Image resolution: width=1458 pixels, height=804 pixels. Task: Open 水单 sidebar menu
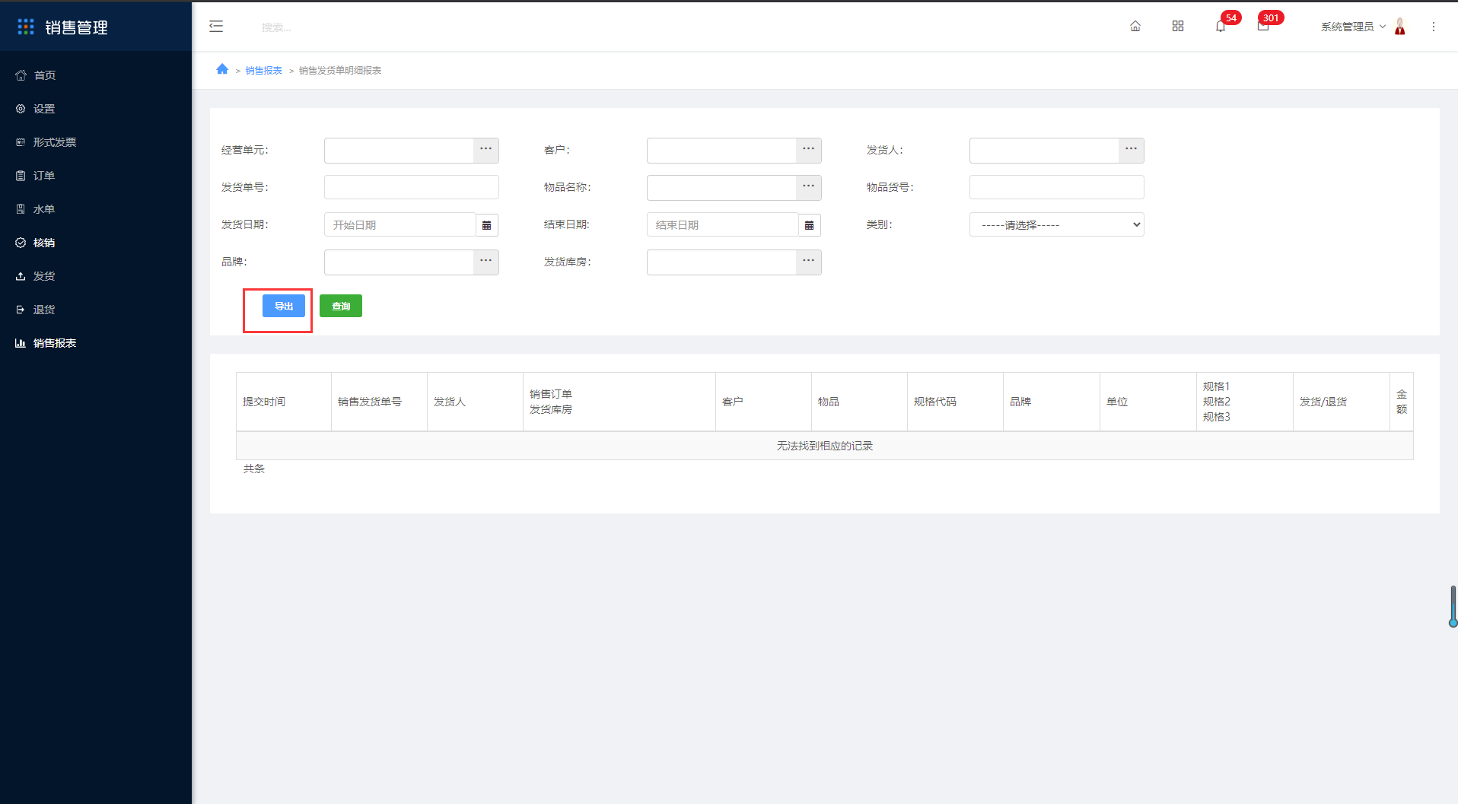point(96,209)
